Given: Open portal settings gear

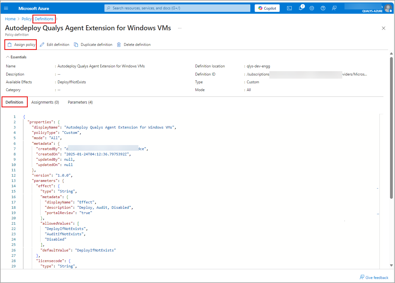Looking at the screenshot, I should click(312, 8).
